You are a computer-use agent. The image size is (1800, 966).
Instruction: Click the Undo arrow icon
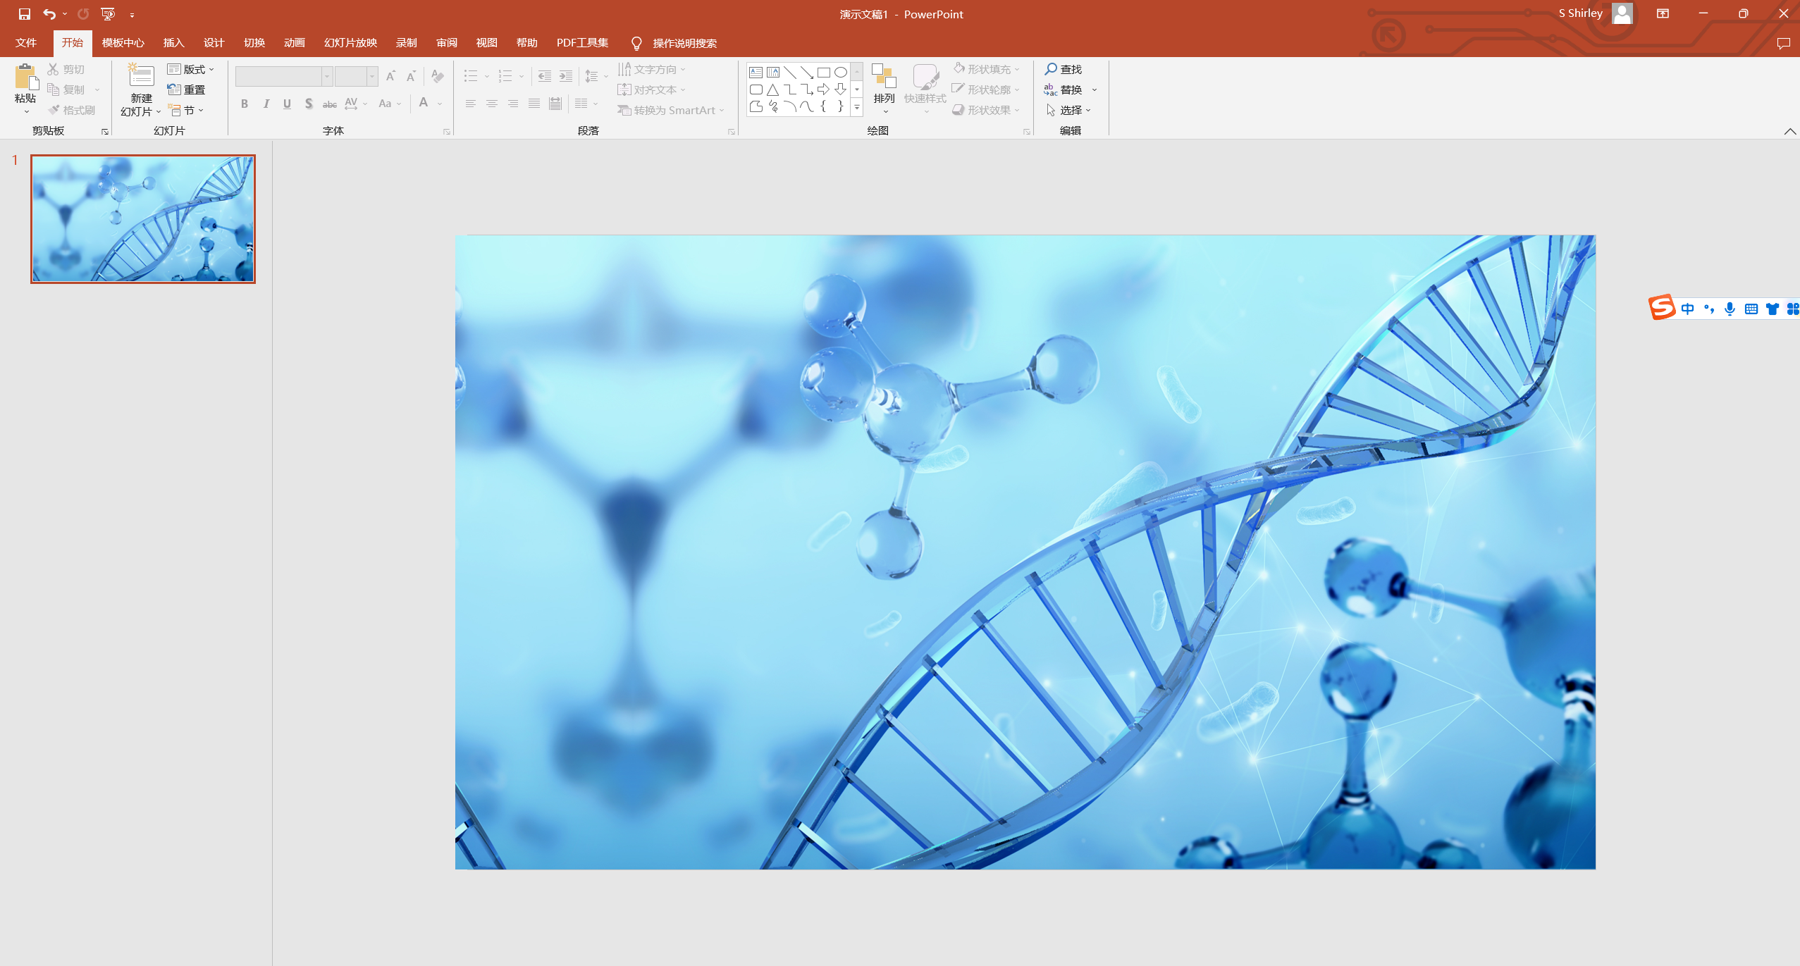click(49, 13)
